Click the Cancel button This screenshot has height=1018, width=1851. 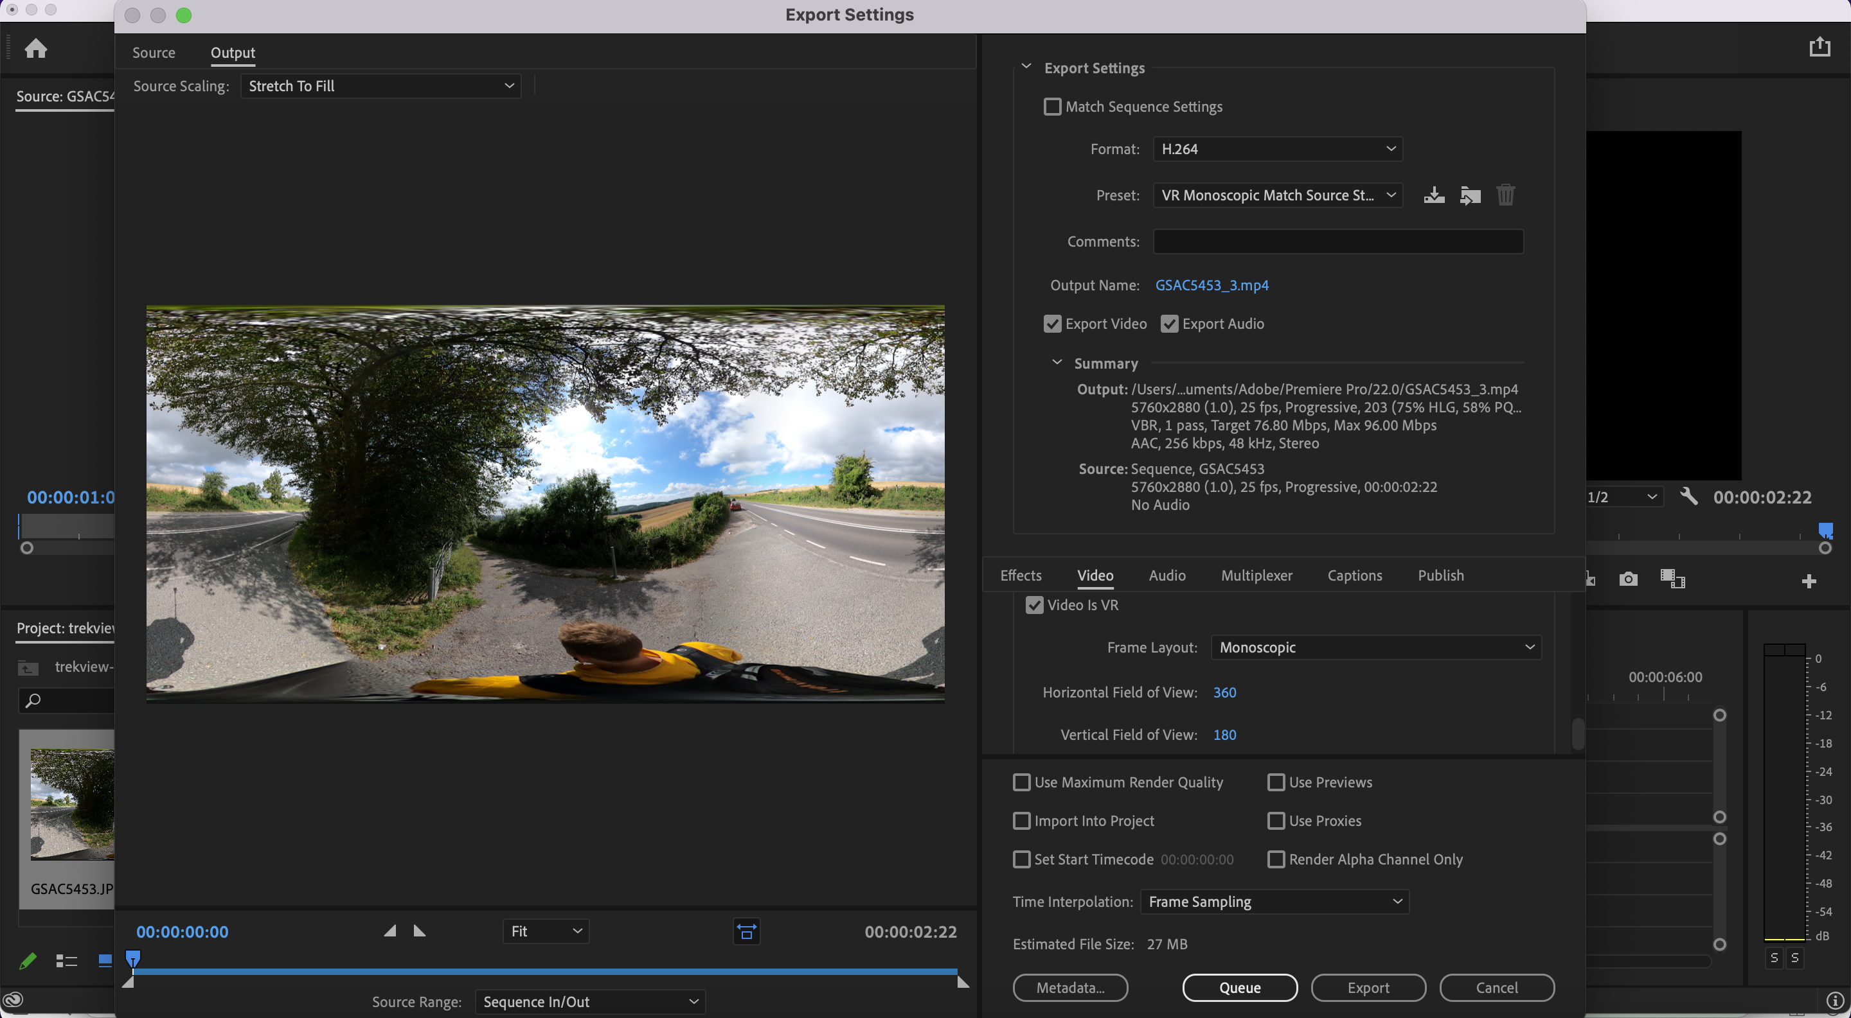pyautogui.click(x=1497, y=988)
